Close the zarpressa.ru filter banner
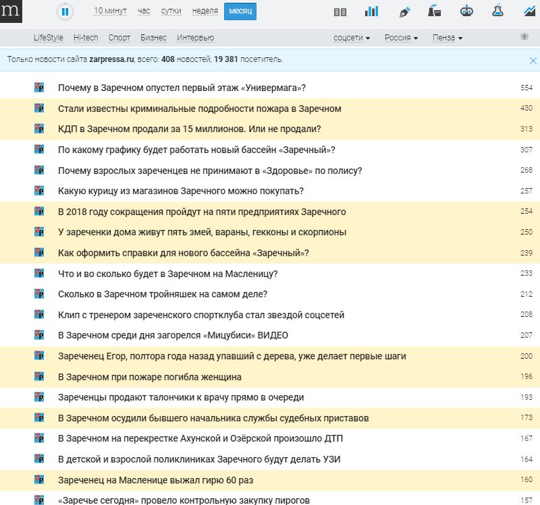The width and height of the screenshot is (540, 505). [533, 60]
